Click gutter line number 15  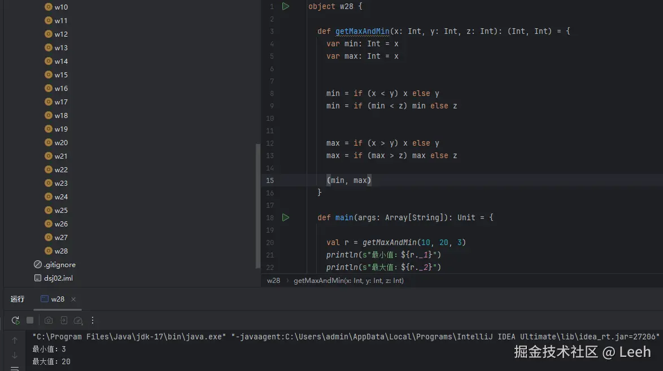[270, 181]
